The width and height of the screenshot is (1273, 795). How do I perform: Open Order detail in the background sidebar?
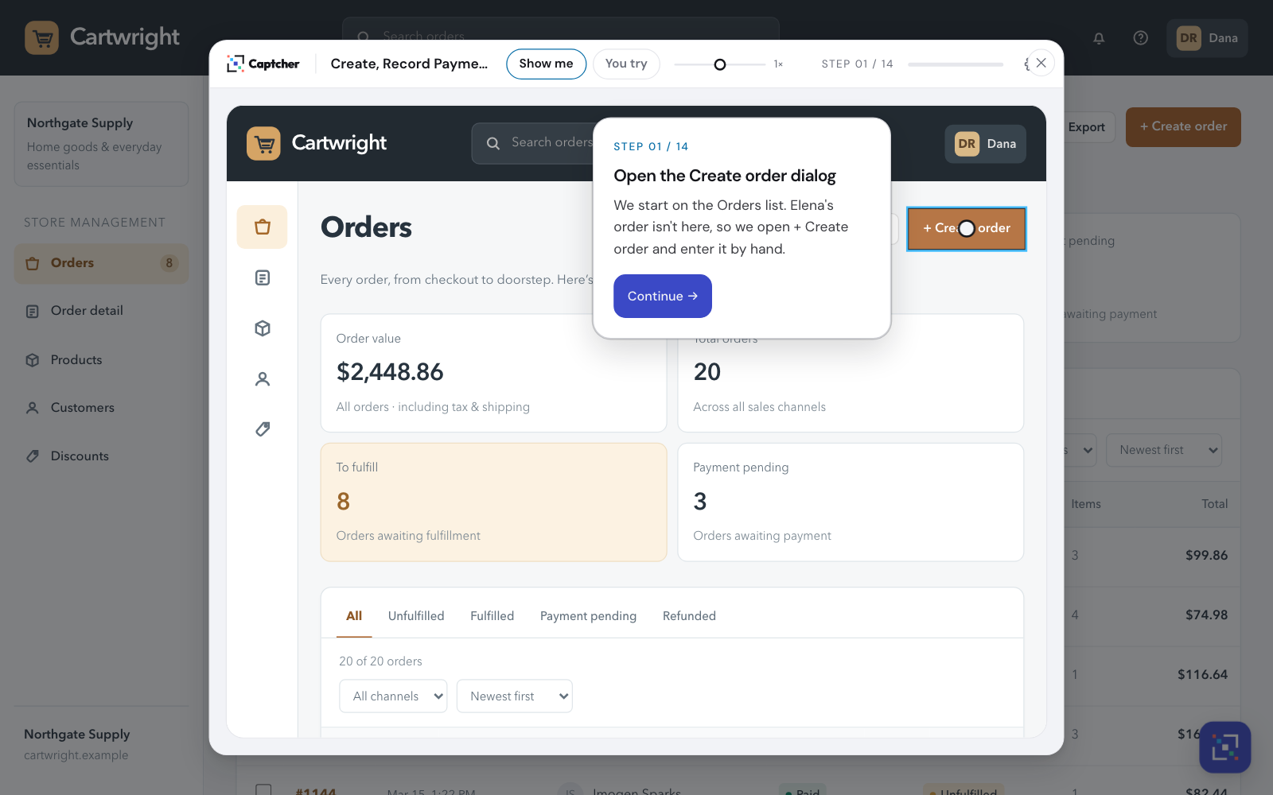(102, 312)
